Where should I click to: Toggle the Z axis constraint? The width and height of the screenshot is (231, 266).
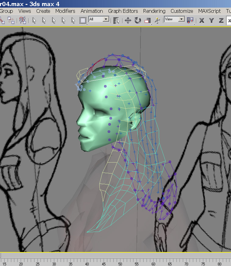(221, 20)
